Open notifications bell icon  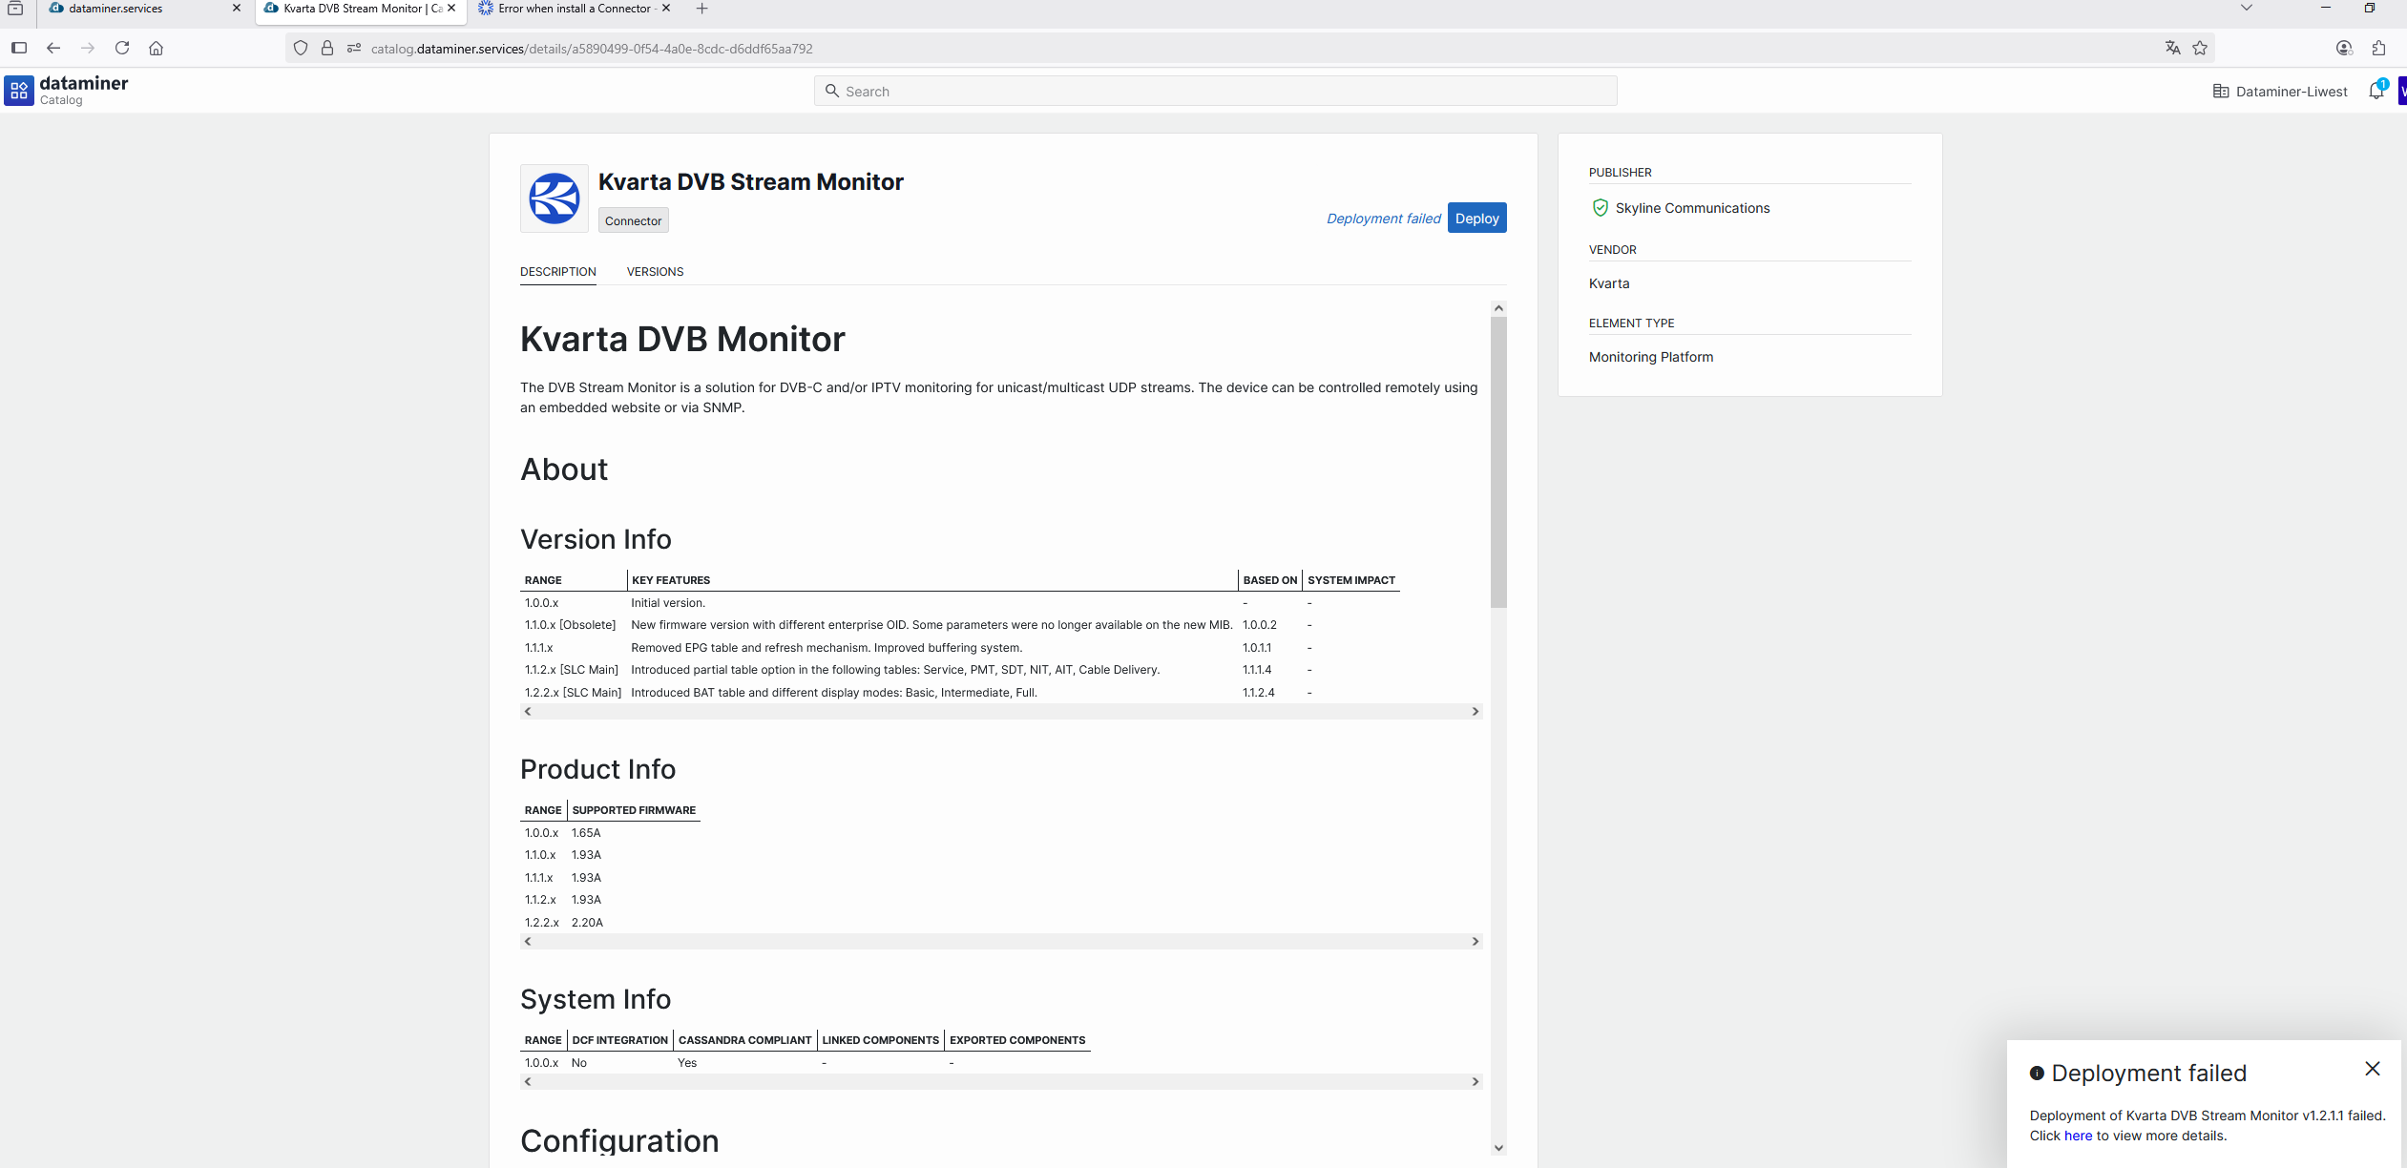(2376, 91)
